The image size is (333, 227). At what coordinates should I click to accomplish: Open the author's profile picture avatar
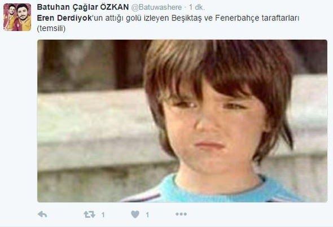[x=17, y=17]
